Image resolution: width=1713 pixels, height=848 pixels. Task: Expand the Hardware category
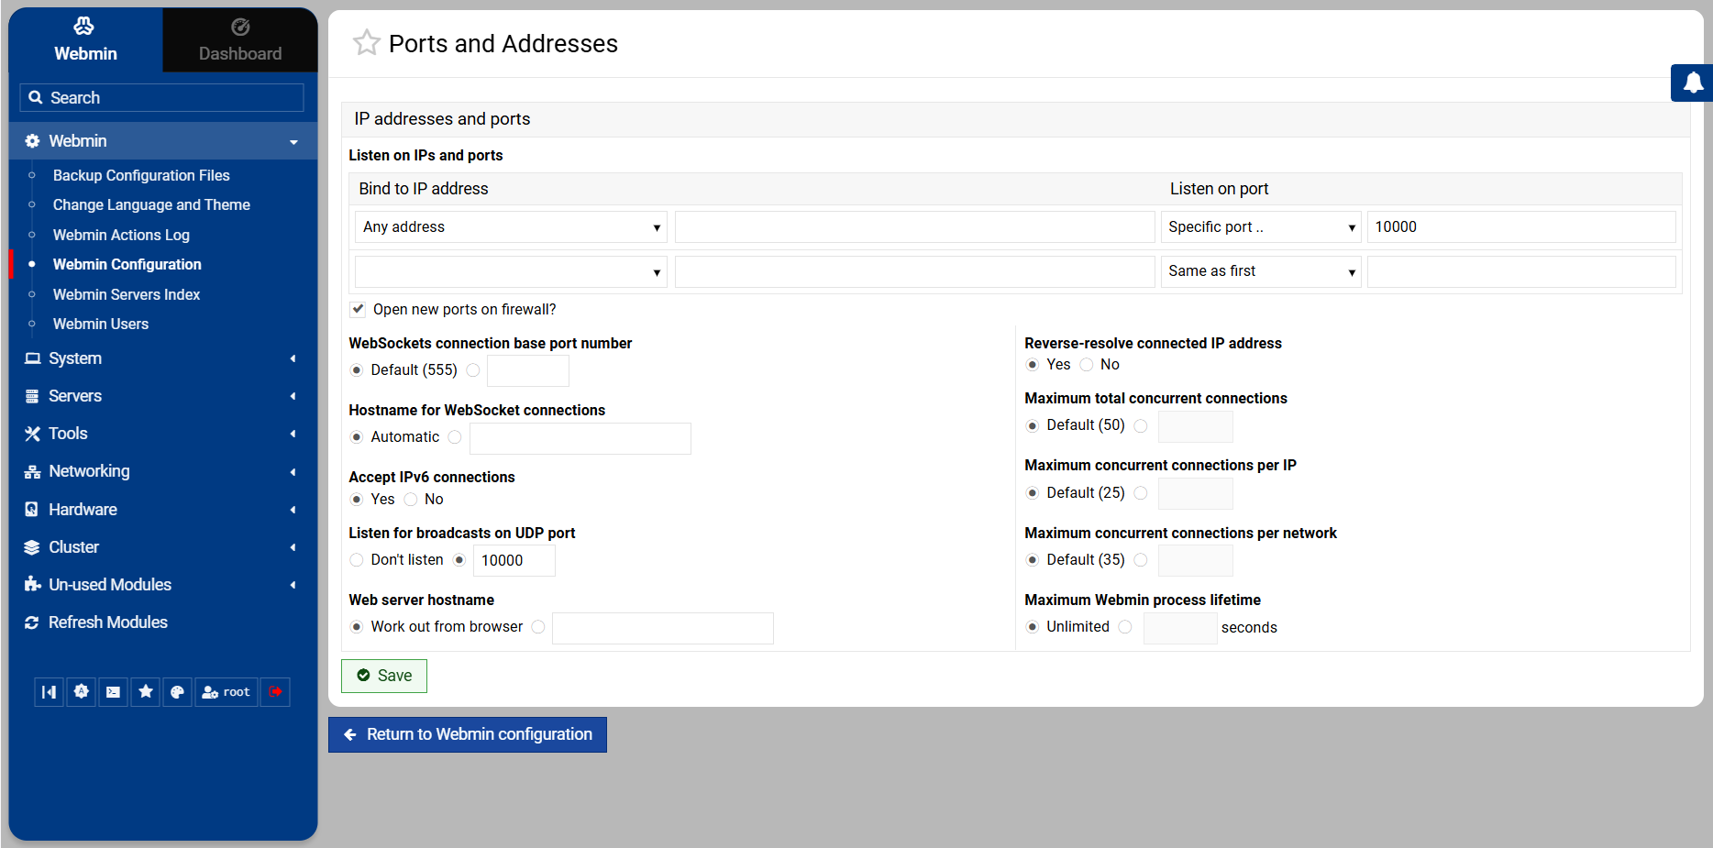(163, 510)
